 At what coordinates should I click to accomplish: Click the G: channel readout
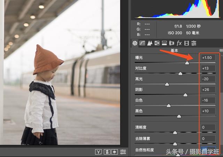[x=143, y=29]
